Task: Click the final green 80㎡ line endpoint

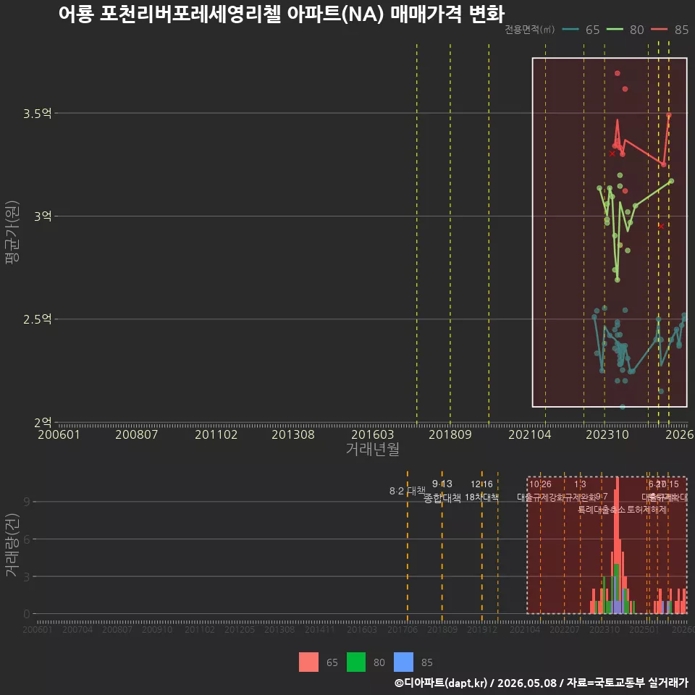Action: [x=672, y=181]
